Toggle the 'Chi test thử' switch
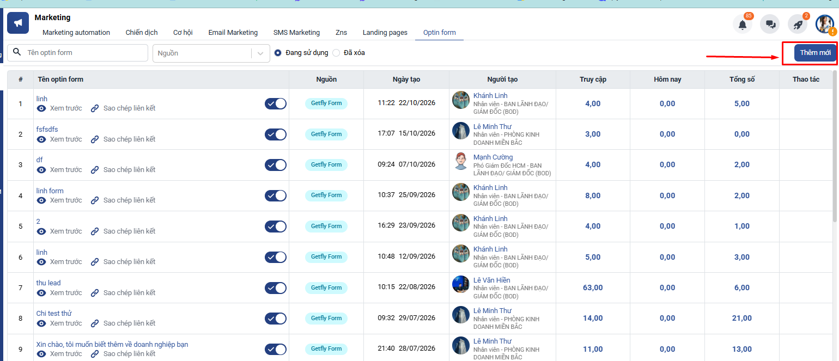The image size is (839, 361). [276, 319]
